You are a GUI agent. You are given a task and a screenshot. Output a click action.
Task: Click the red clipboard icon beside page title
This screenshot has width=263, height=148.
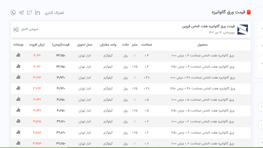pos(249,12)
